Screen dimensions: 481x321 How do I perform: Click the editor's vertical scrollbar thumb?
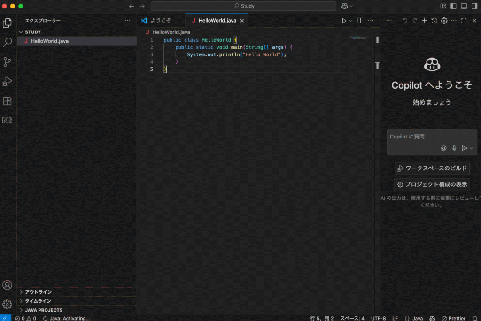point(377,40)
